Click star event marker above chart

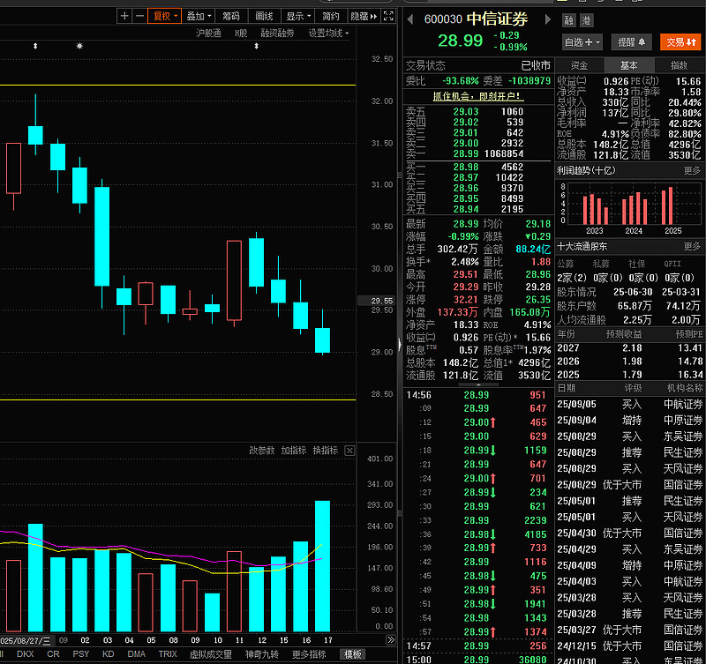(79, 46)
